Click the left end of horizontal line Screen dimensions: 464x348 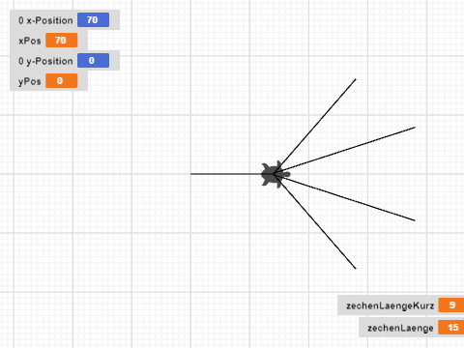[x=191, y=174]
